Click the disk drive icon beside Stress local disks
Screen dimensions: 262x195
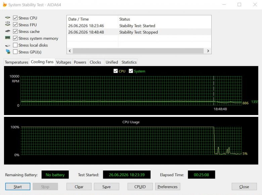coord(7,45)
